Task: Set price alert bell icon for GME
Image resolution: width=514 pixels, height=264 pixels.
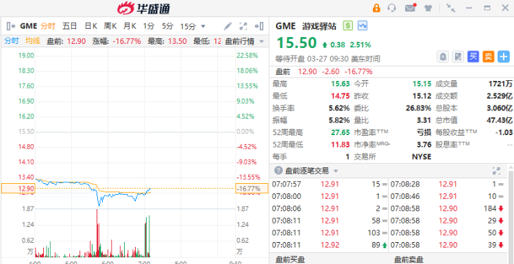Action: 443,57
